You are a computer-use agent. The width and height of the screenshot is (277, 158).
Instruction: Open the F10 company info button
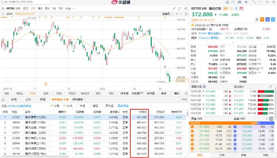tap(184, 100)
